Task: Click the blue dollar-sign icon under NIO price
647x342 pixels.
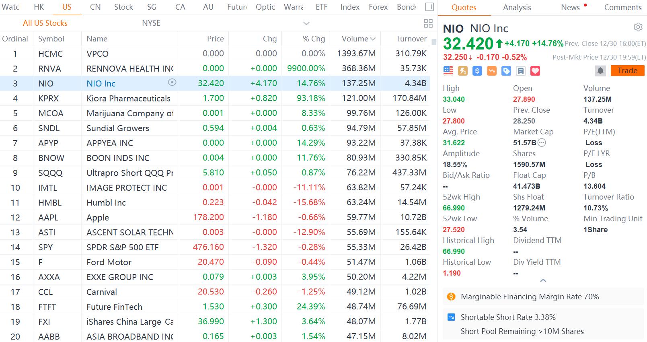Action: (477, 71)
